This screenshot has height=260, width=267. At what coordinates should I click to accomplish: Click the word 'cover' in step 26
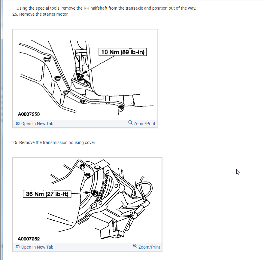pyautogui.click(x=90, y=142)
